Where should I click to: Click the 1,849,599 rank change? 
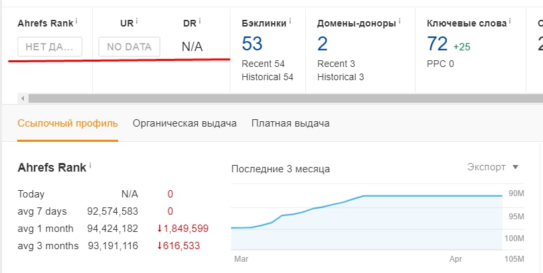(183, 229)
